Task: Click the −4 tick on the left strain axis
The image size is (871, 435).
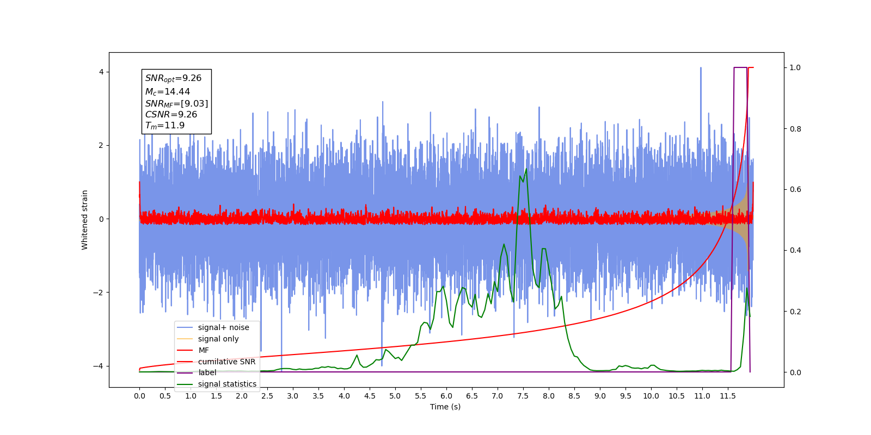Action: pyautogui.click(x=99, y=366)
